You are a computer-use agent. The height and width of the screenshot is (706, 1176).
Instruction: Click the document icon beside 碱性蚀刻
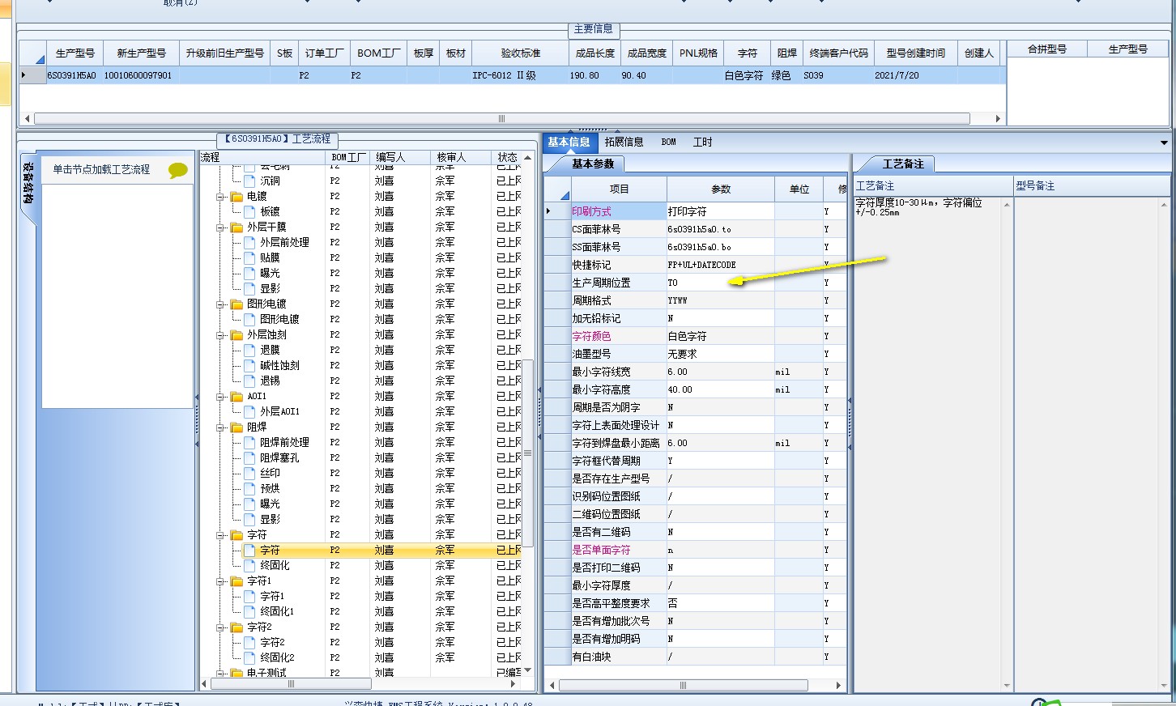click(250, 366)
